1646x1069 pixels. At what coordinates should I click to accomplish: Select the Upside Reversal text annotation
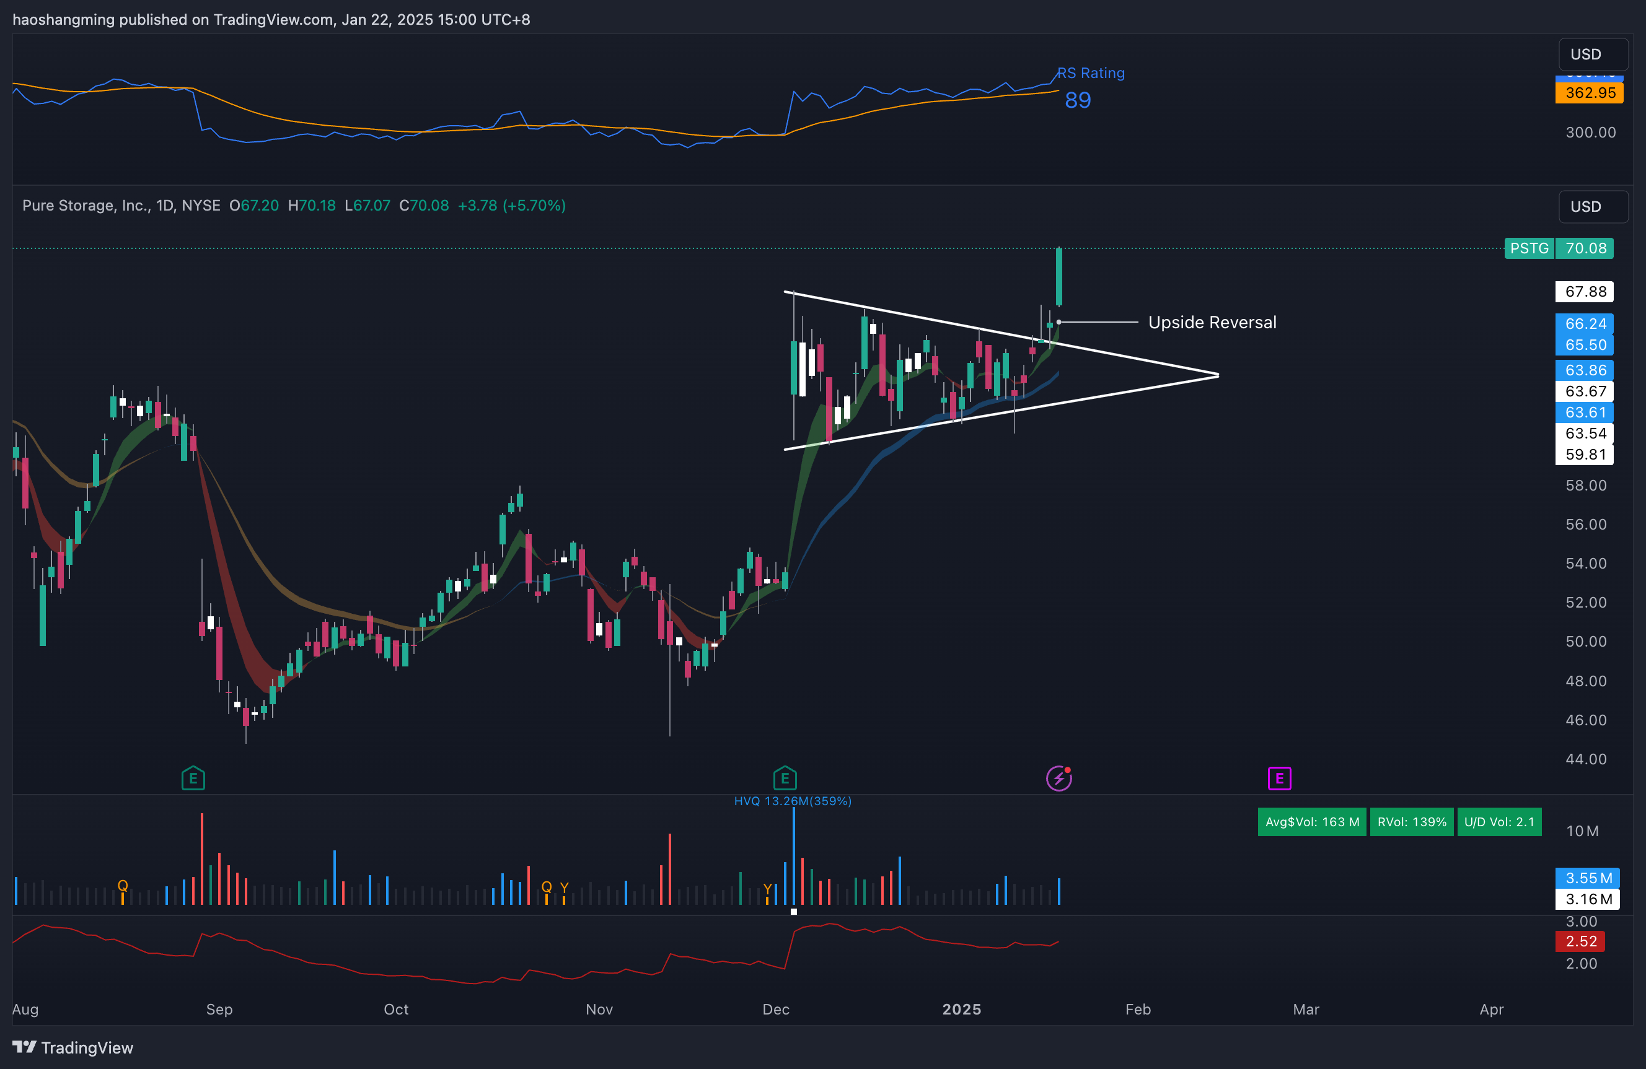tap(1212, 323)
